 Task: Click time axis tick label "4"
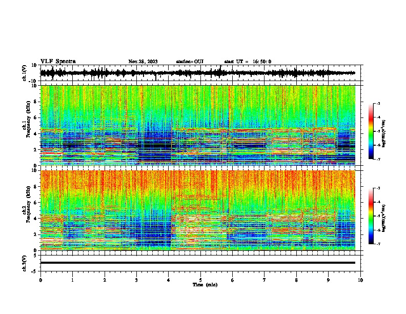pos(169,280)
